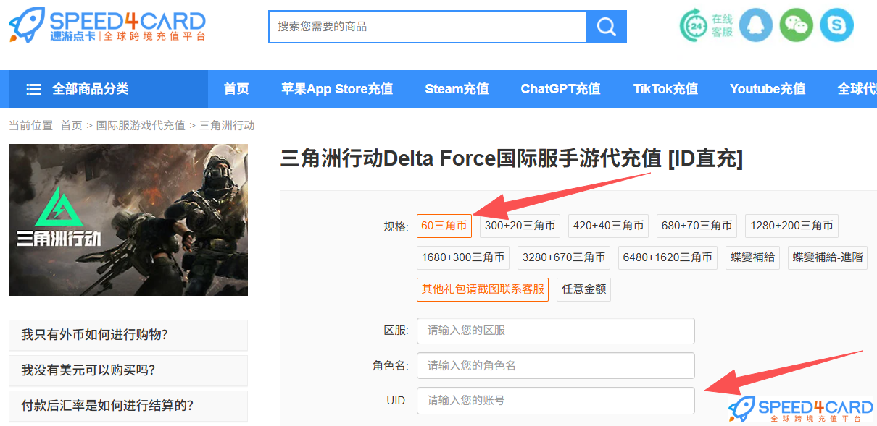Screen dimensions: 877x426
Task: Click the 三角洲行动 game cover image
Action: (x=128, y=220)
